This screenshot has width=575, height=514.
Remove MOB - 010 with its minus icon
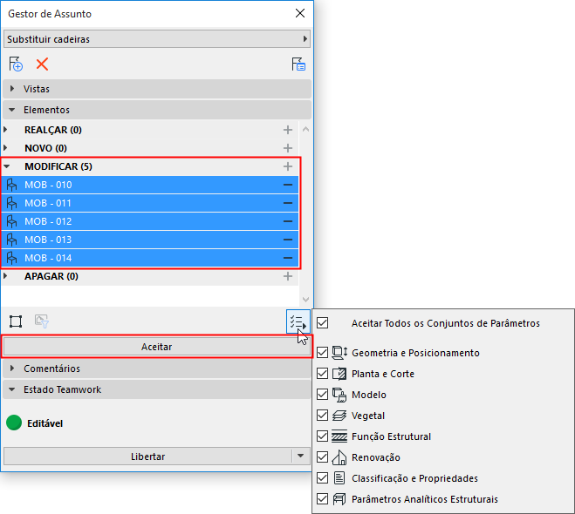tap(288, 185)
